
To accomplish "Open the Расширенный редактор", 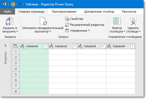I will (x=84, y=25).
